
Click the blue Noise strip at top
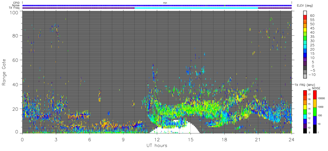coord(157,6)
